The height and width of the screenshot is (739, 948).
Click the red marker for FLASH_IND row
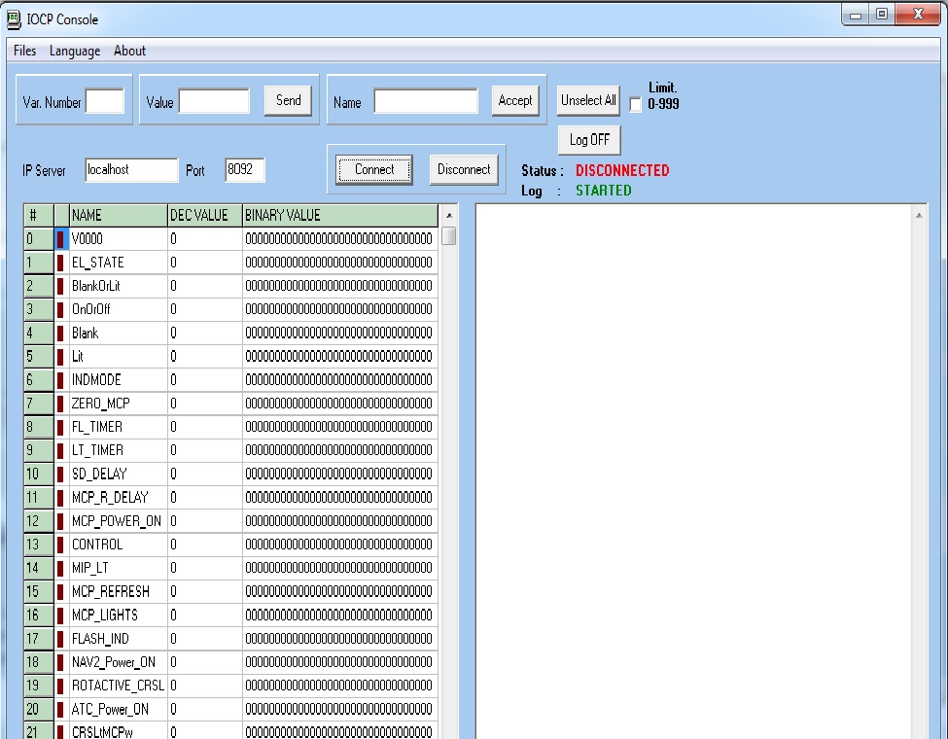60,639
